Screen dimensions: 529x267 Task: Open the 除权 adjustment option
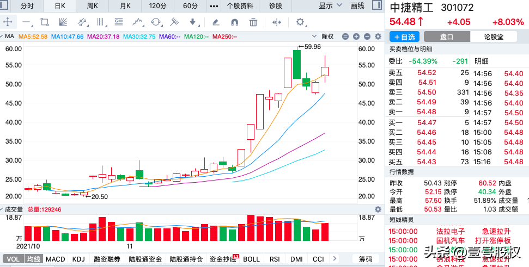tap(327, 36)
